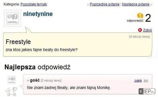Viewport: 158px width, 97px height.
Task: Click the gość username on the answer
Action: point(35,80)
